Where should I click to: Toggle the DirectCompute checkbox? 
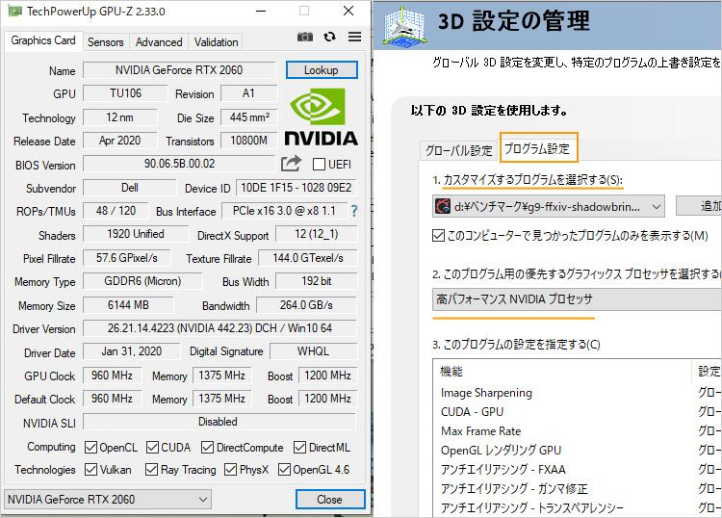click(208, 447)
